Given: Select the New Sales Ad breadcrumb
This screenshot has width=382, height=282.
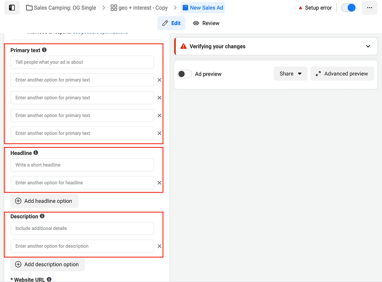Looking at the screenshot, I should [203, 8].
